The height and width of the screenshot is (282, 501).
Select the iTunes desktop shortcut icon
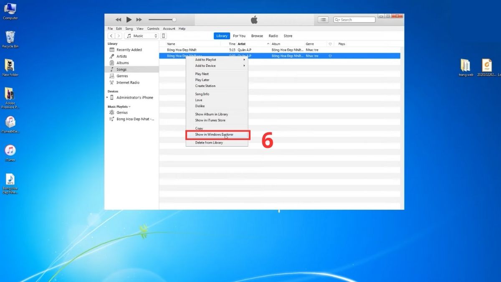[10, 153]
